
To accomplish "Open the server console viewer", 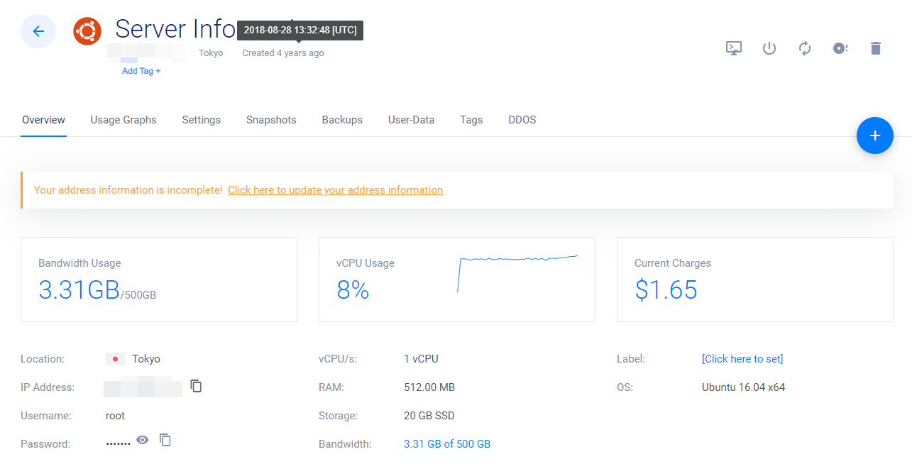I will click(x=733, y=48).
